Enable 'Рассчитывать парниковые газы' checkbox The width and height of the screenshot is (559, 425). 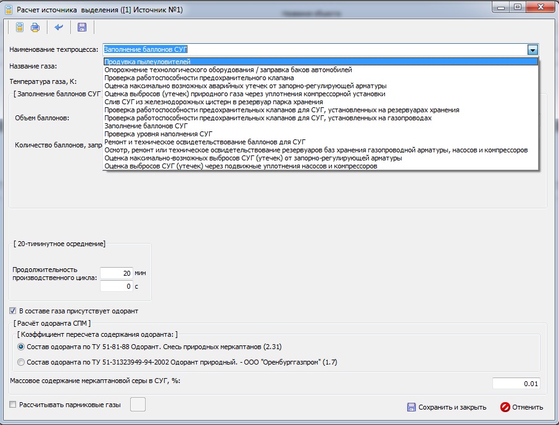(x=13, y=405)
